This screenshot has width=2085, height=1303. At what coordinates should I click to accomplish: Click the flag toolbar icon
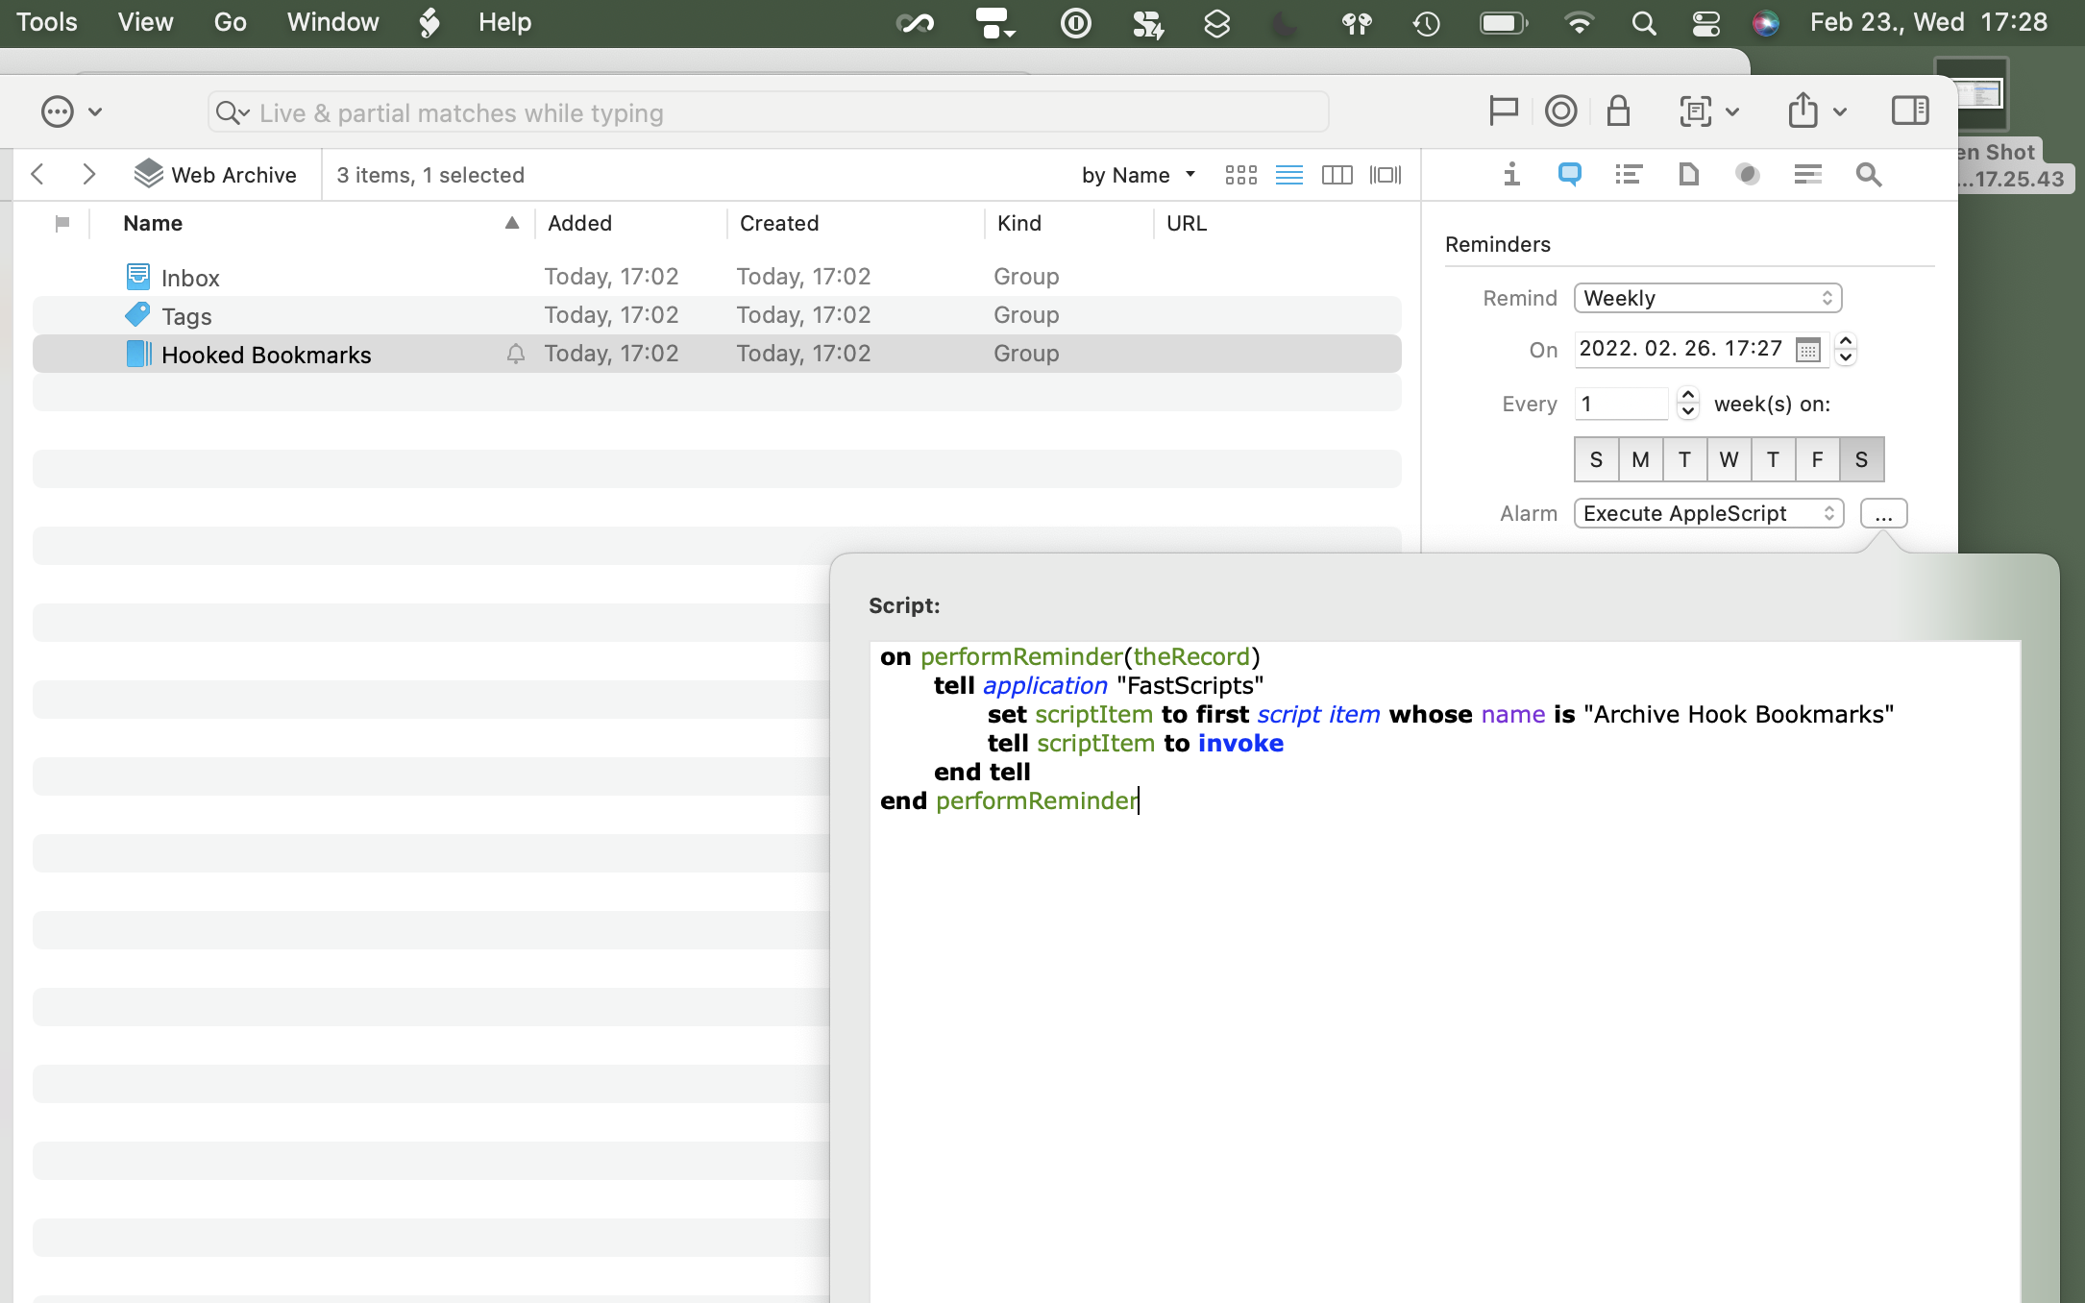pos(1503,111)
